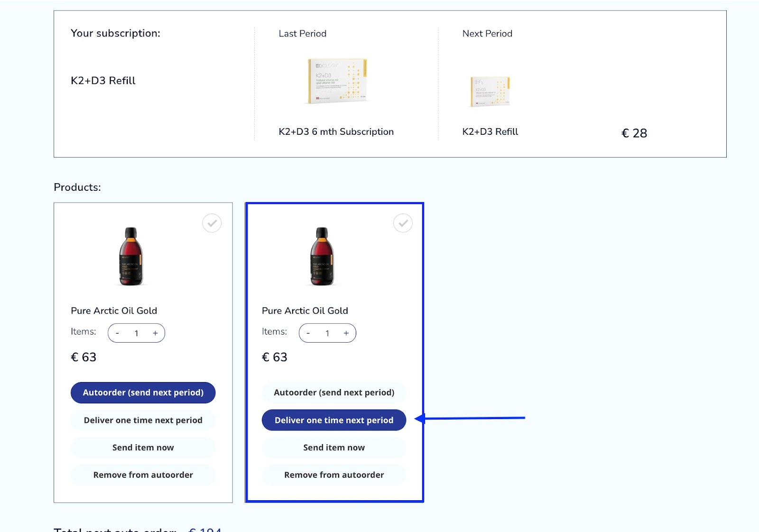
Task: Increase items with plus on first product card
Action: click(155, 333)
